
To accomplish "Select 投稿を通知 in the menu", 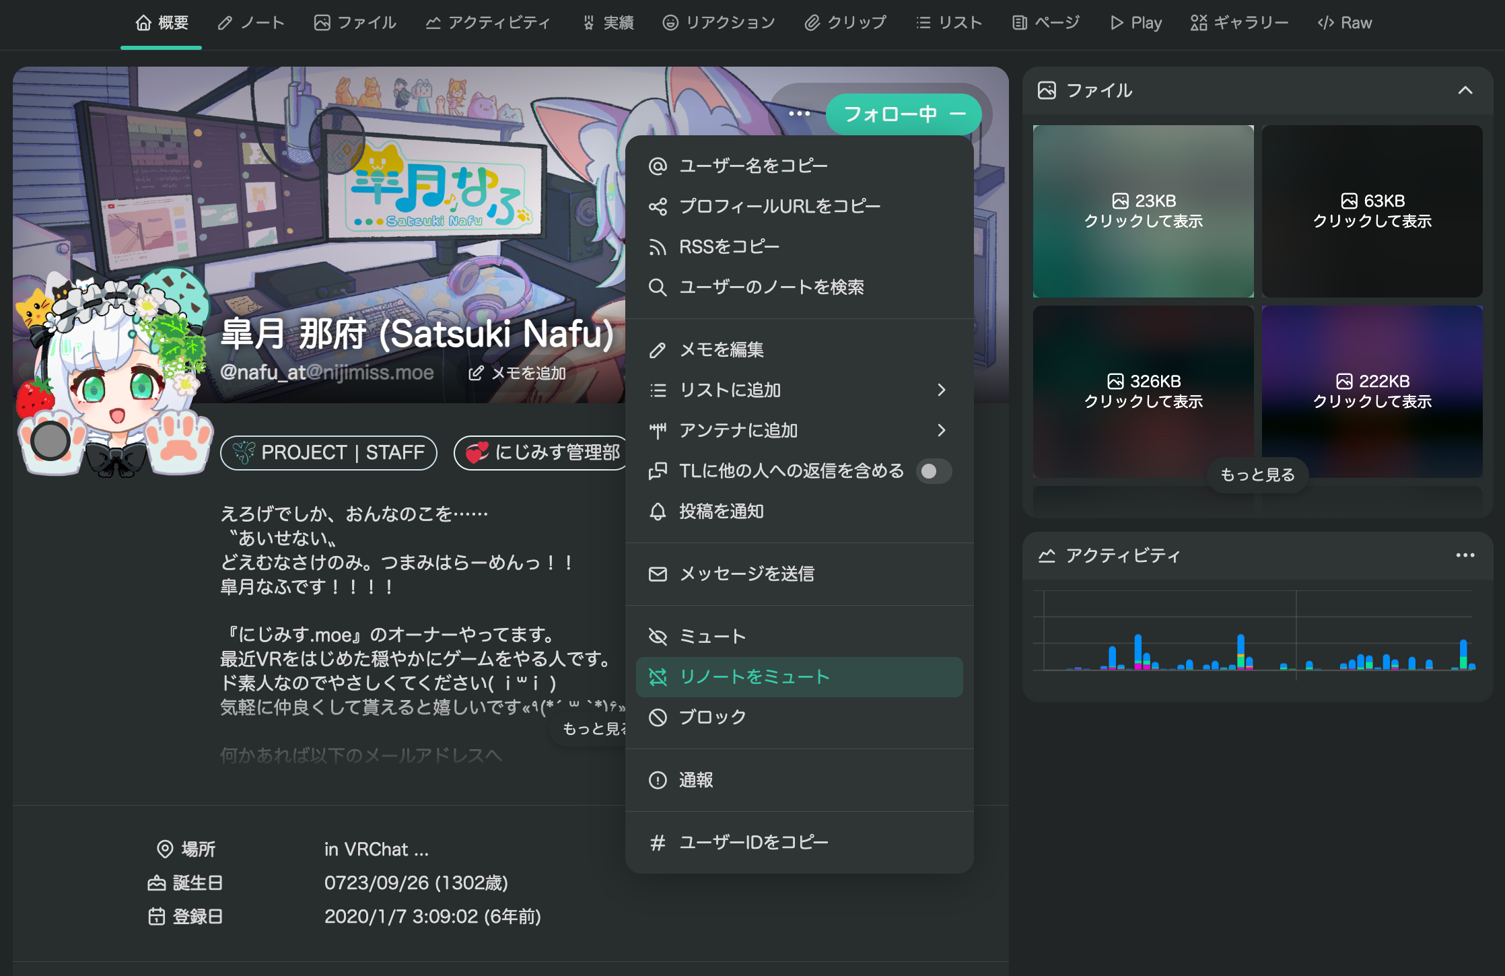I will point(800,511).
